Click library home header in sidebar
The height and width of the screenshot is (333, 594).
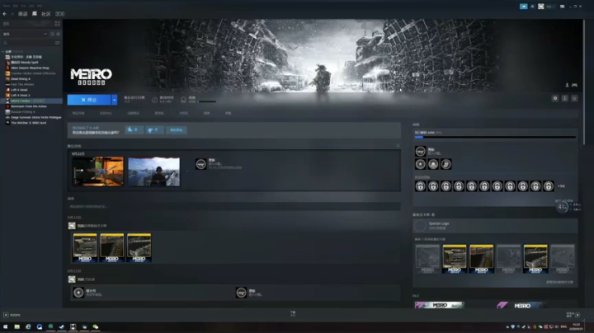tap(27, 23)
